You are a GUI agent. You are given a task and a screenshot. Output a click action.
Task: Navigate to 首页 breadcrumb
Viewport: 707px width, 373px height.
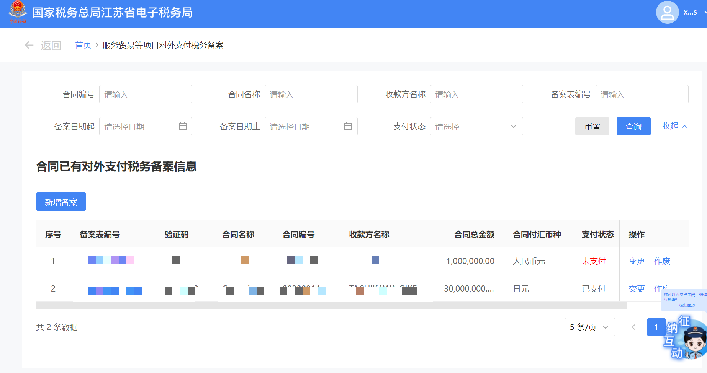[83, 45]
